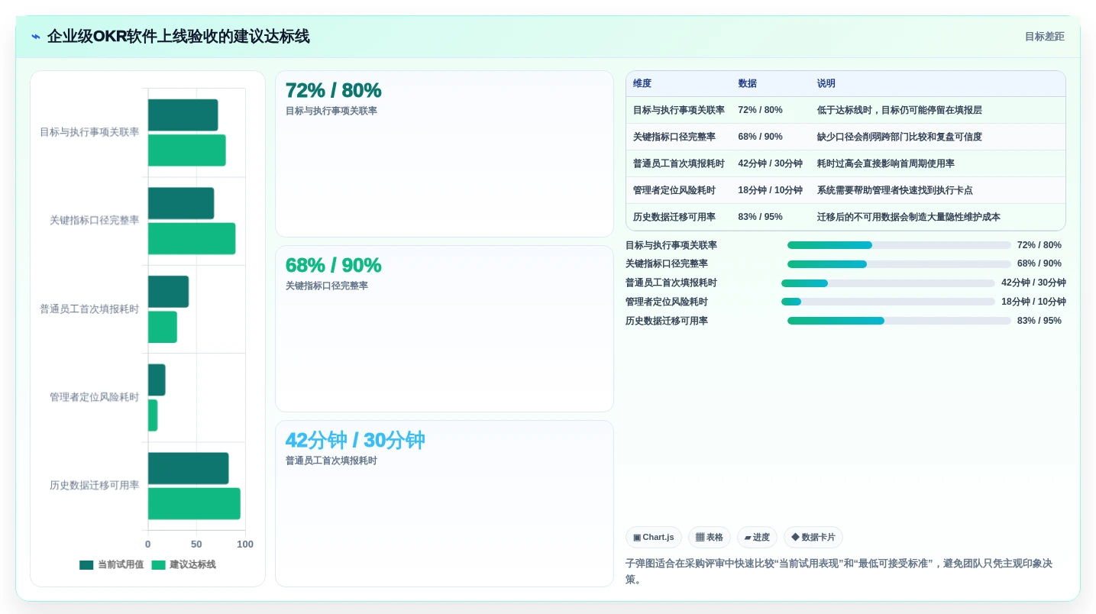This screenshot has width=1096, height=614.
Task: Click description 迁移后的不可用数据会制造大量隐性维护成本
Action: [x=909, y=217]
